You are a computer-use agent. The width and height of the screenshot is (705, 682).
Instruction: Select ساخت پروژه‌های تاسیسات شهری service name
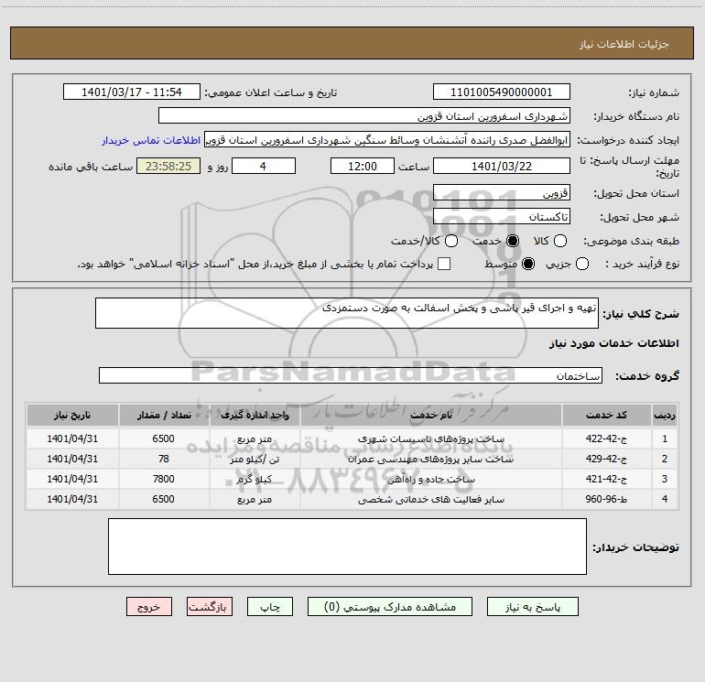[430, 438]
